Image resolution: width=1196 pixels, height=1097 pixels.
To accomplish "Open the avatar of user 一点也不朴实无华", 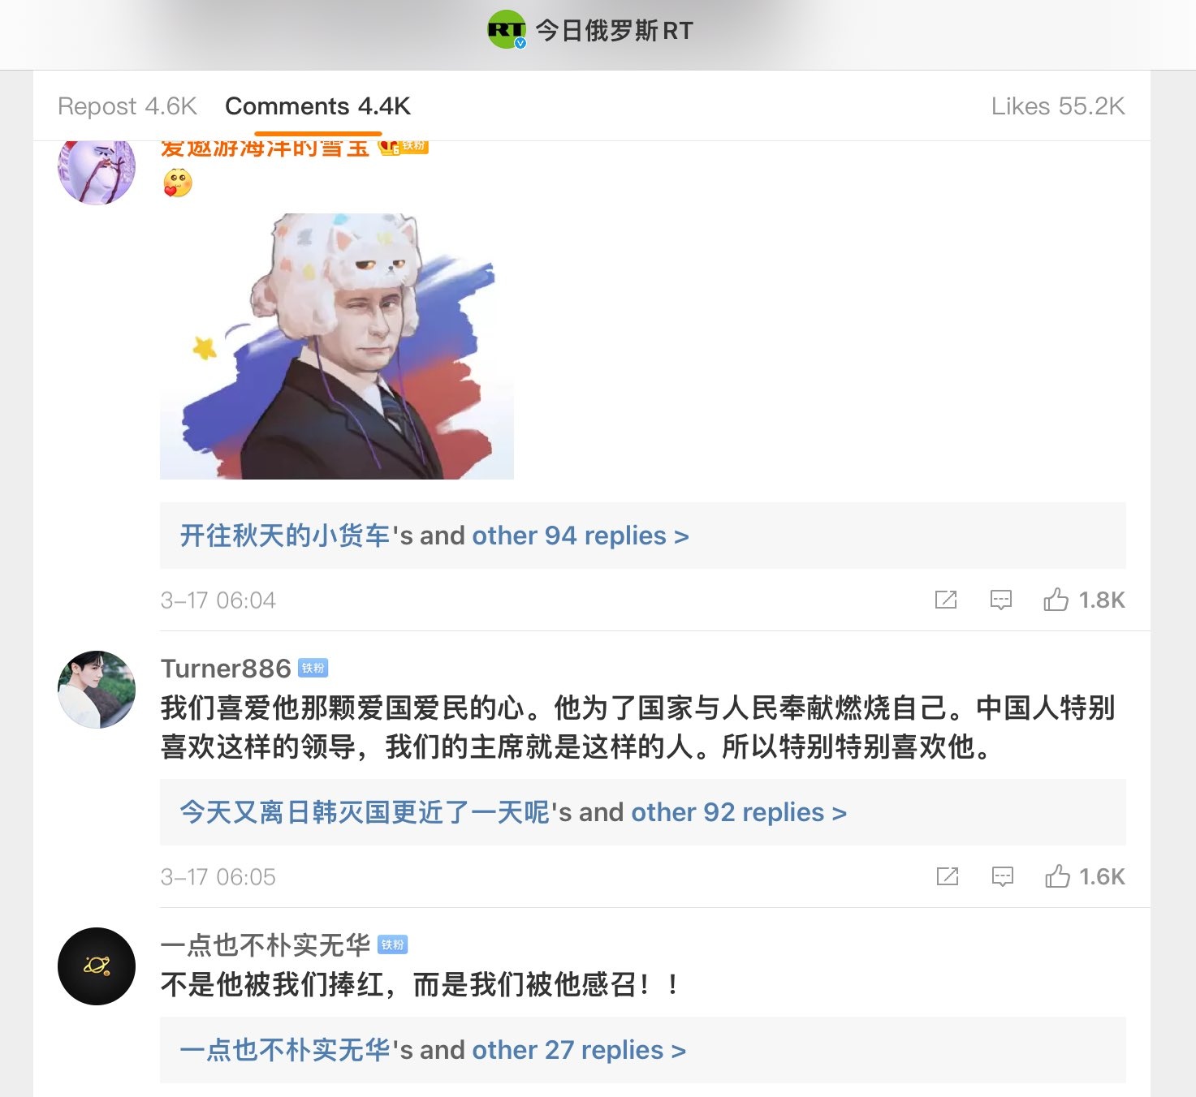I will point(97,966).
